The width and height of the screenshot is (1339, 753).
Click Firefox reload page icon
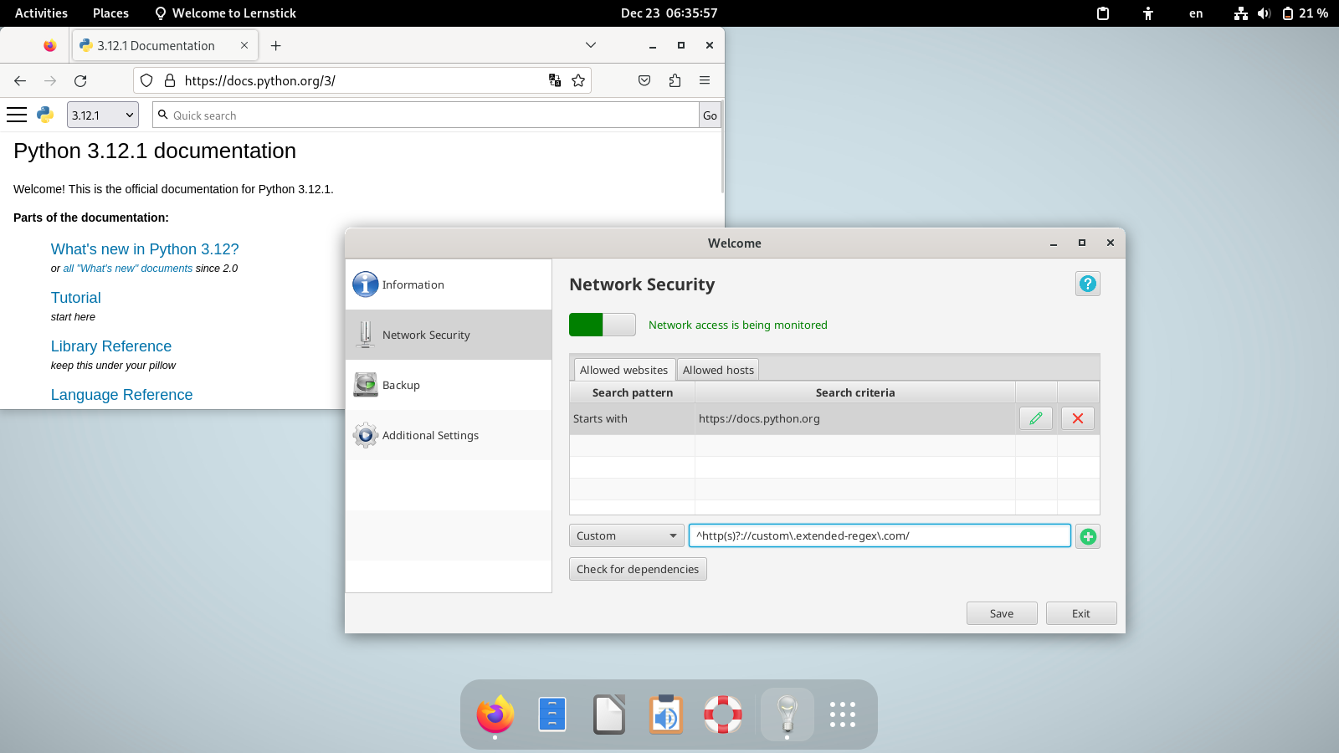coord(80,80)
